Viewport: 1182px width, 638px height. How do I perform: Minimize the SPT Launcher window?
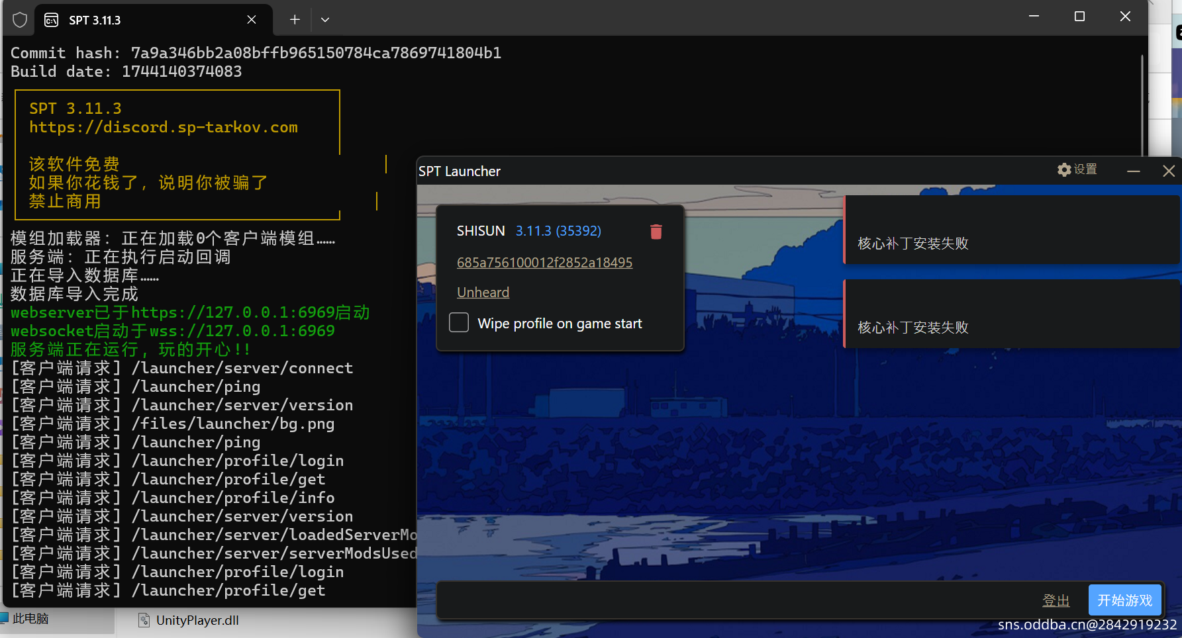pos(1134,171)
